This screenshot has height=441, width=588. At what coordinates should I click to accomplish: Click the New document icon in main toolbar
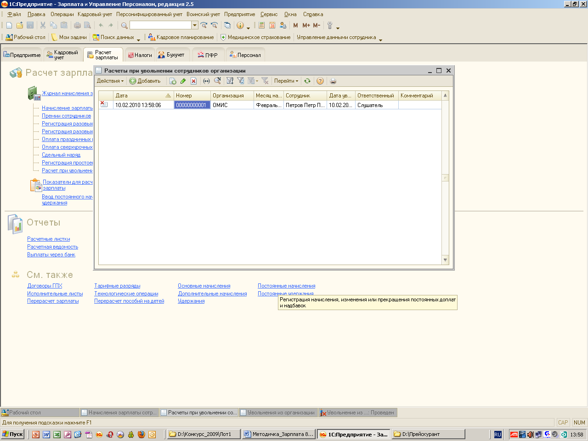pyautogui.click(x=9, y=25)
